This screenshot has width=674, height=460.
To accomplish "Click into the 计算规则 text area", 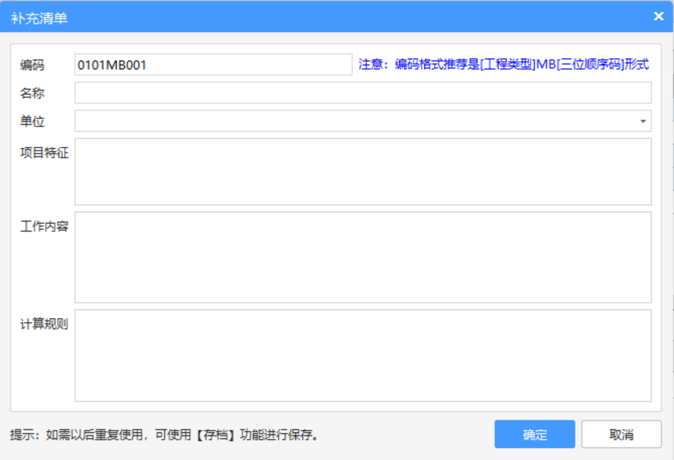I will coord(363,355).
